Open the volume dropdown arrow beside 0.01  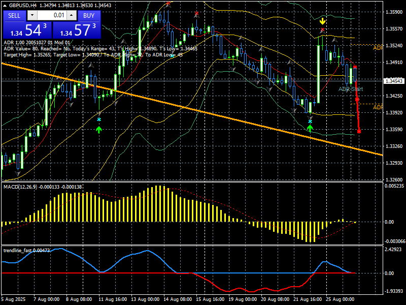click(32, 15)
